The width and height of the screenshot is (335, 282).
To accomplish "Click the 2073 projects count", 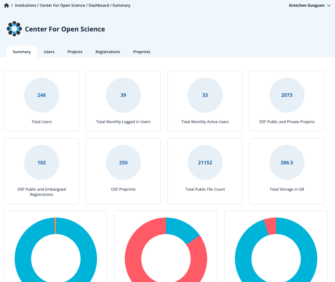I will (287, 95).
